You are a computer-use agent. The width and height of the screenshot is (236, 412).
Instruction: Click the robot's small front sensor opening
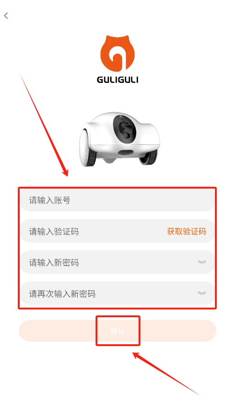[125, 153]
